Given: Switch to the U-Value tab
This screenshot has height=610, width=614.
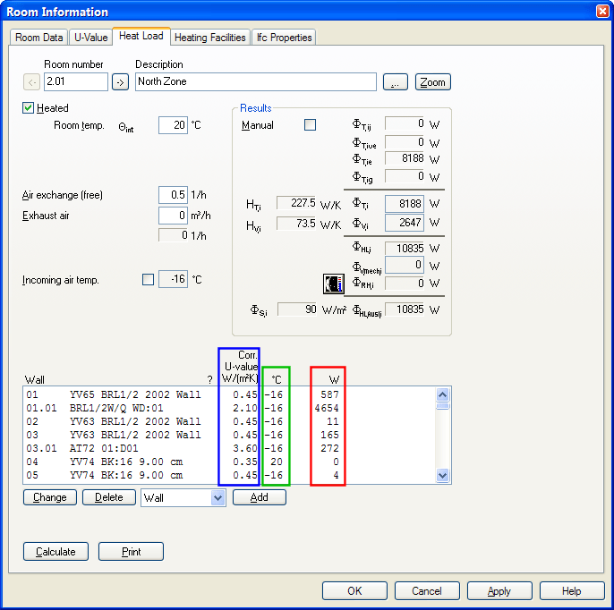Looking at the screenshot, I should (91, 38).
